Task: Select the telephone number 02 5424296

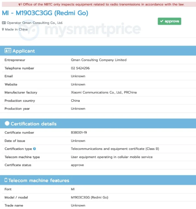Action: 80,68
